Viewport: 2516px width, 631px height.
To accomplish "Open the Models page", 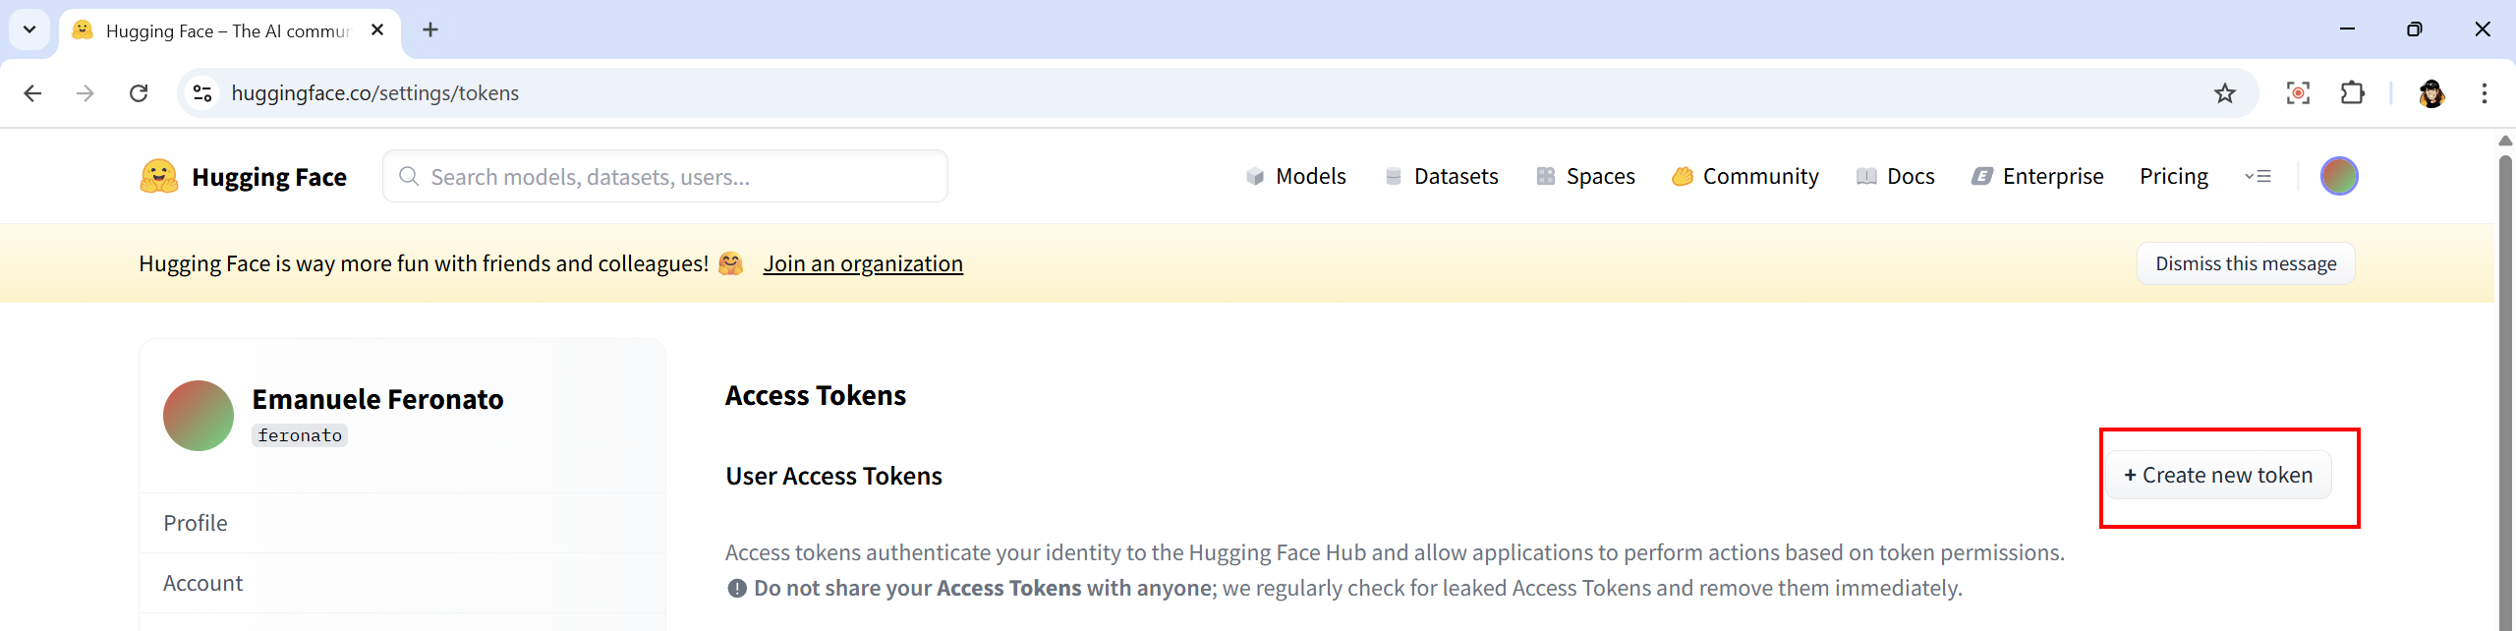I will pyautogui.click(x=1296, y=177).
